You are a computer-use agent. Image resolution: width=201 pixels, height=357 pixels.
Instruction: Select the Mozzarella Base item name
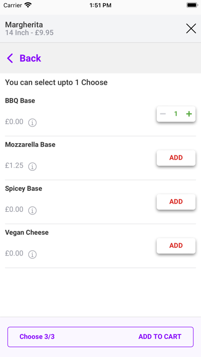[30, 145]
